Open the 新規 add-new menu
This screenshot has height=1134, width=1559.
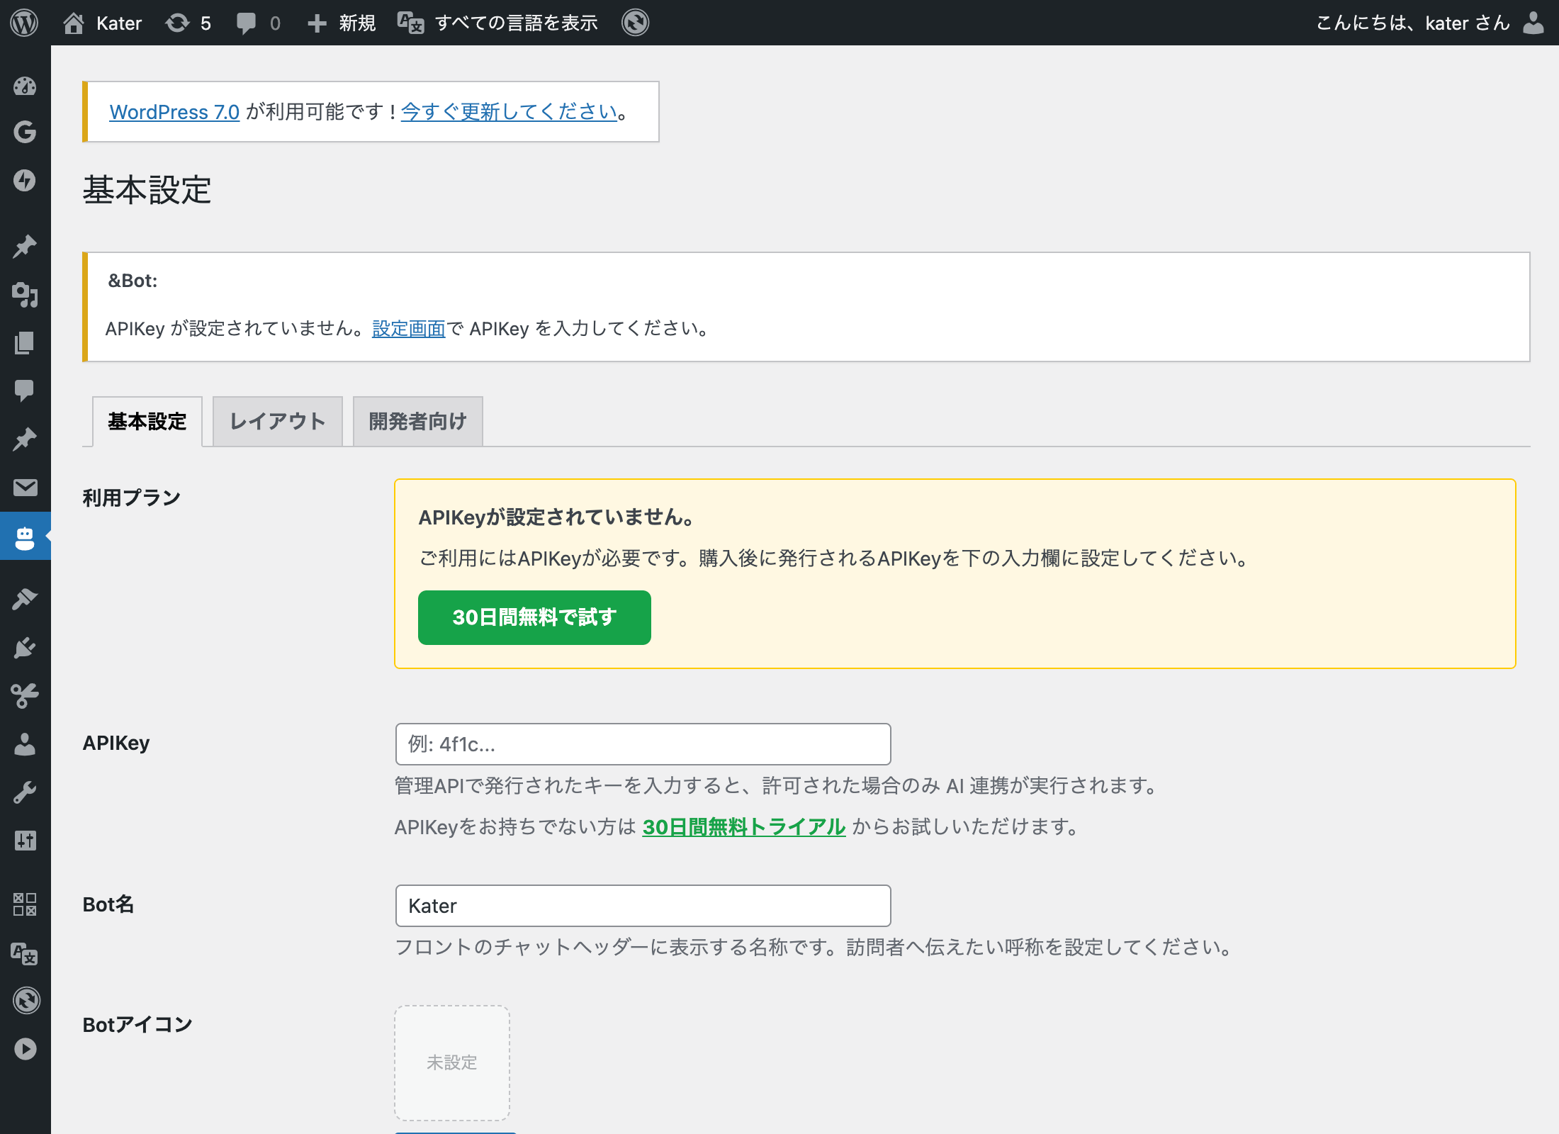(342, 23)
